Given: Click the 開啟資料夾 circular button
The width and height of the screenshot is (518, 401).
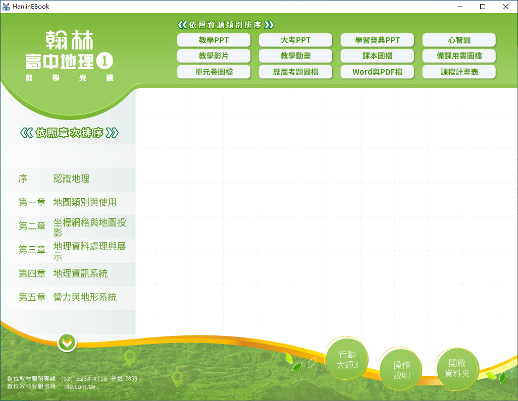Looking at the screenshot, I should [x=457, y=368].
